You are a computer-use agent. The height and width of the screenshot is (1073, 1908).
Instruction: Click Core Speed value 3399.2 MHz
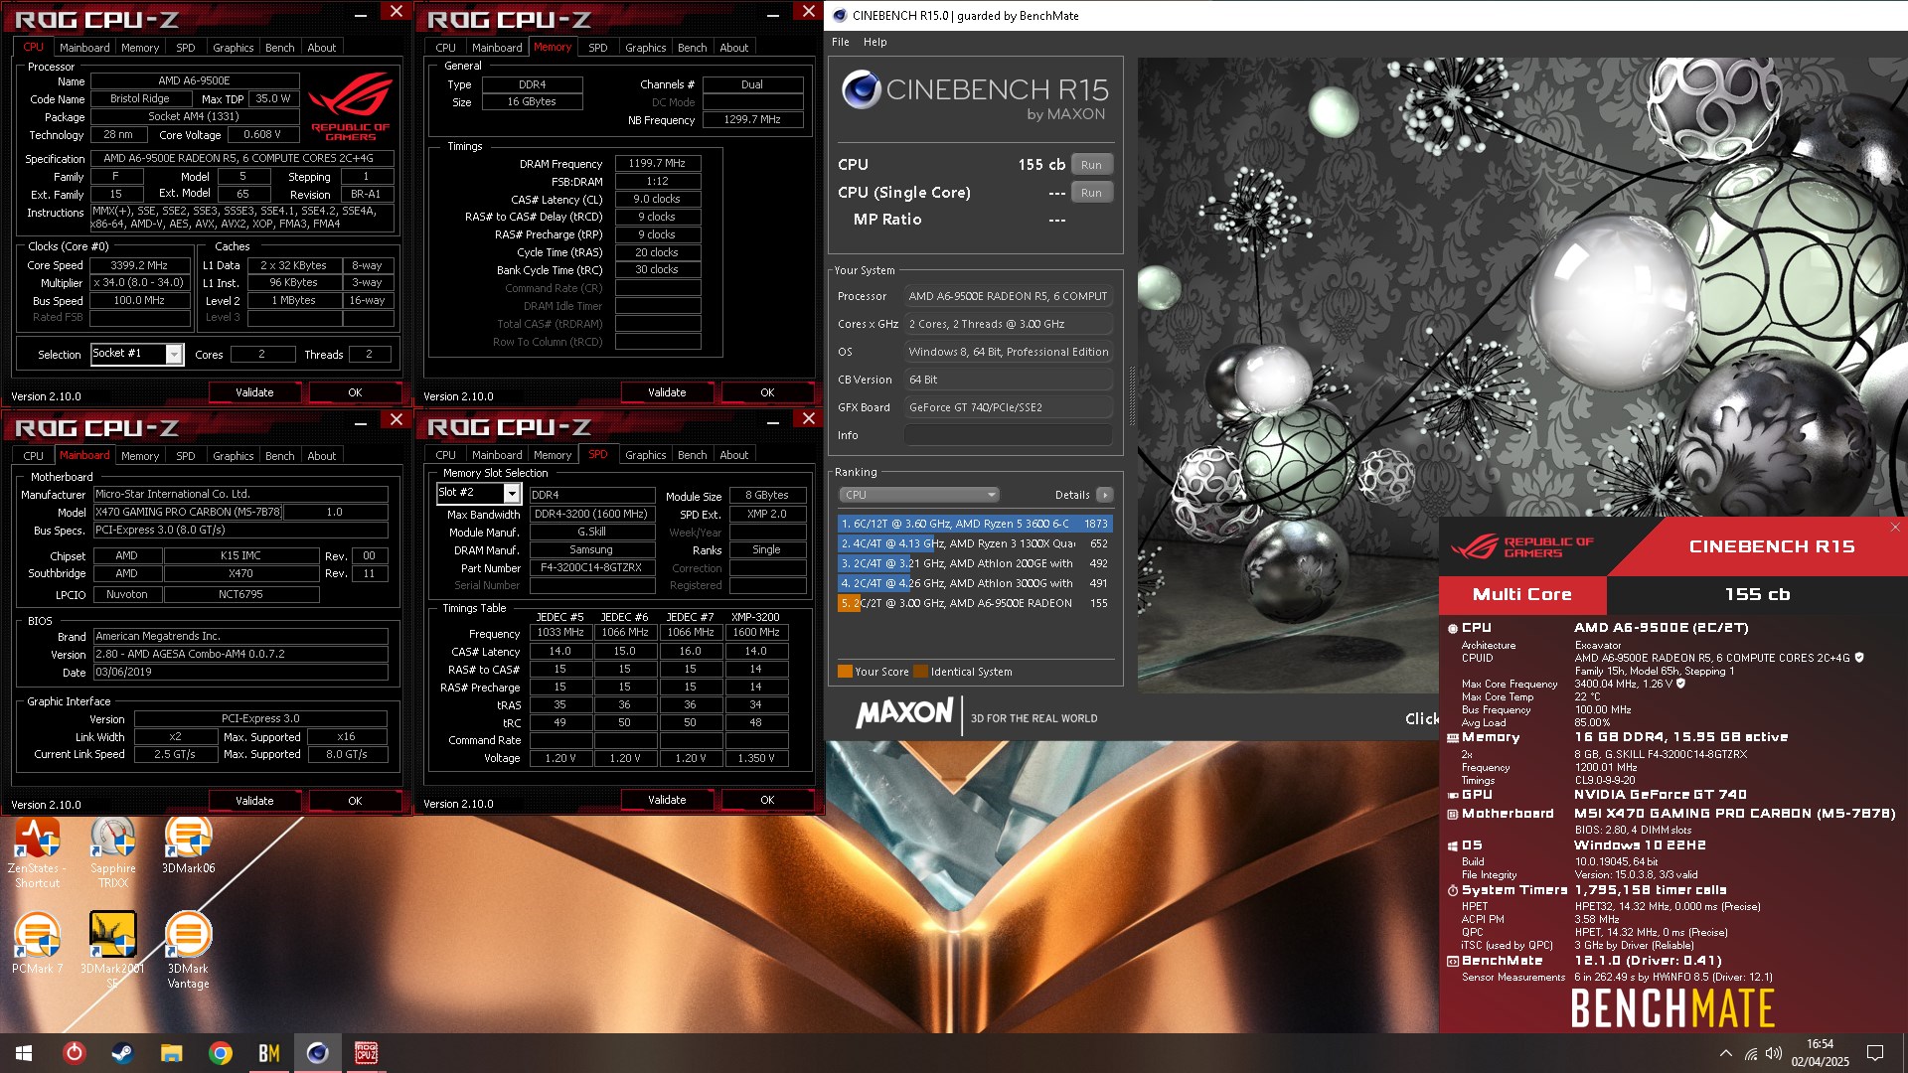pyautogui.click(x=139, y=265)
